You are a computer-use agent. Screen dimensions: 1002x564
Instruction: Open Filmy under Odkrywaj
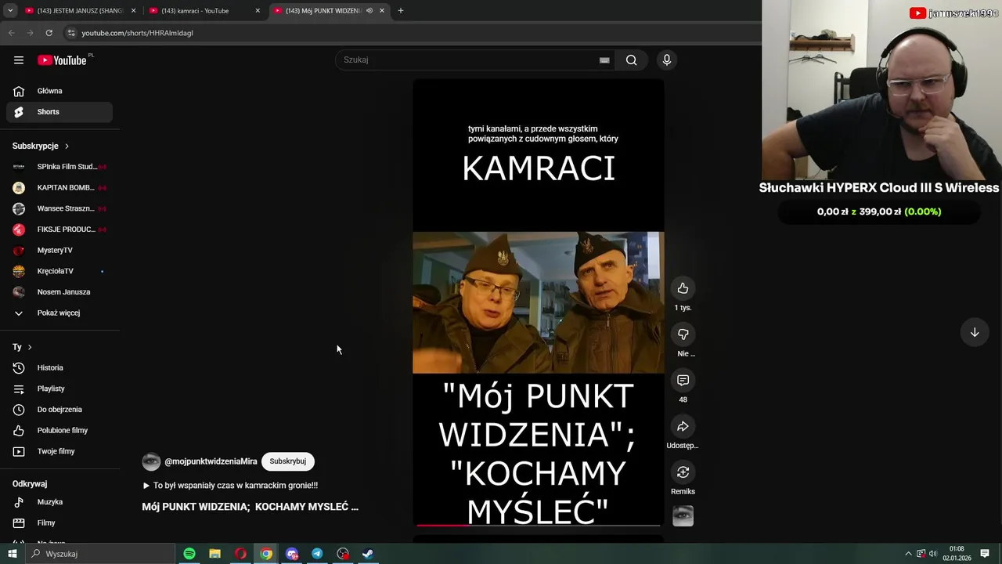click(x=59, y=522)
